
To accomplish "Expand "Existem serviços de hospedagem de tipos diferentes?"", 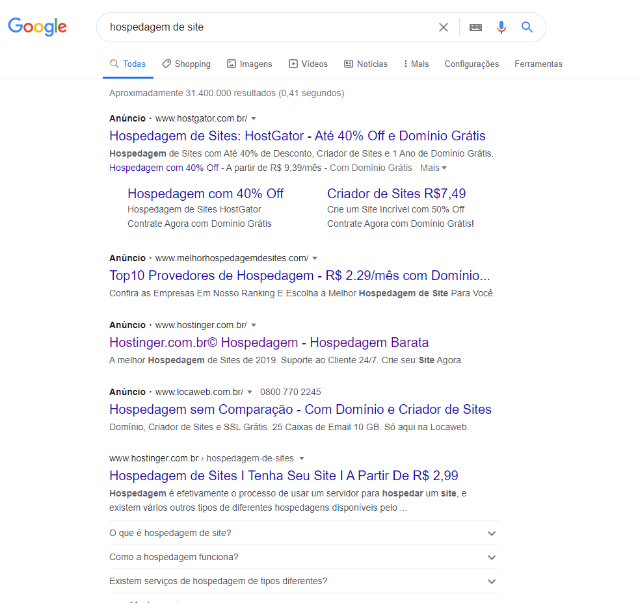I will click(x=304, y=581).
